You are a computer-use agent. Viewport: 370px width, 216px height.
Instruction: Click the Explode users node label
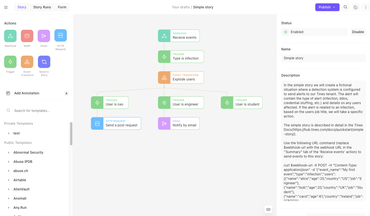coord(183,79)
